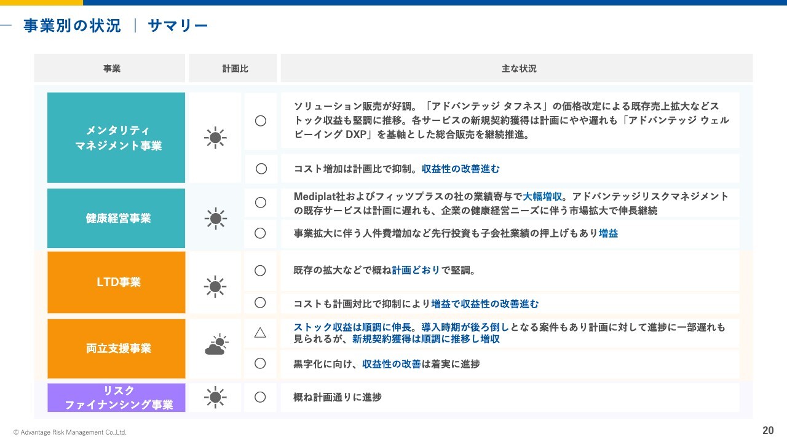Screen dimensions: 787x442
Task: Click the page number 20
Action: pyautogui.click(x=768, y=430)
